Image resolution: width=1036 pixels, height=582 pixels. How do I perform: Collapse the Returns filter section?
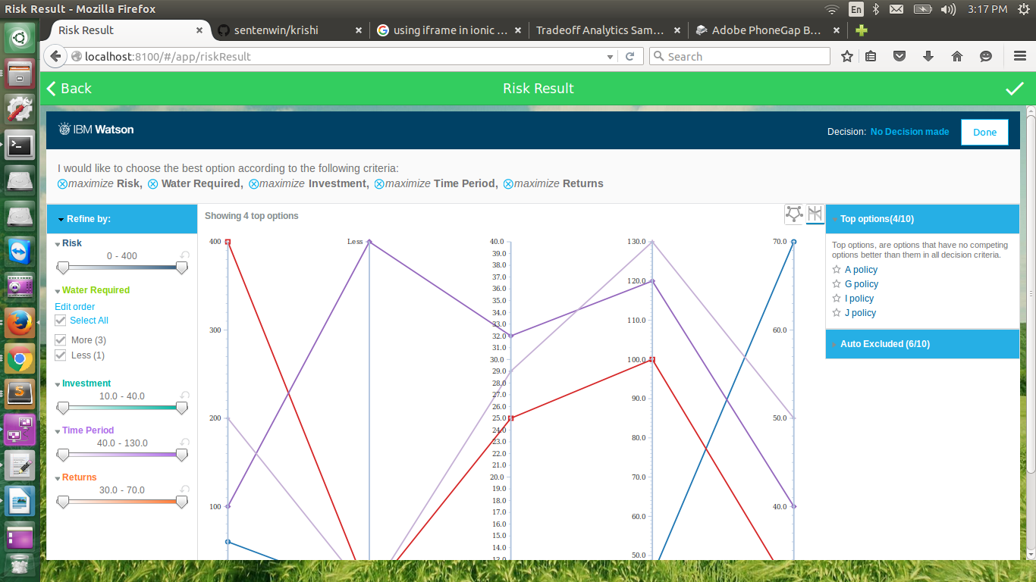(x=58, y=478)
